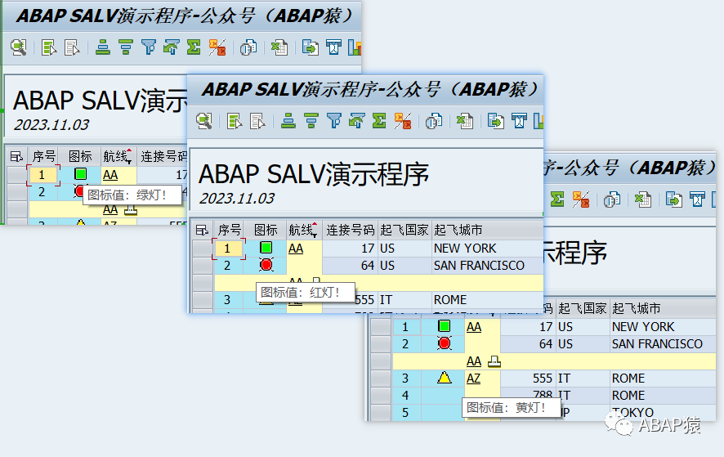
Task: Click blue T-shaped icon in red-light window
Action: [x=519, y=121]
